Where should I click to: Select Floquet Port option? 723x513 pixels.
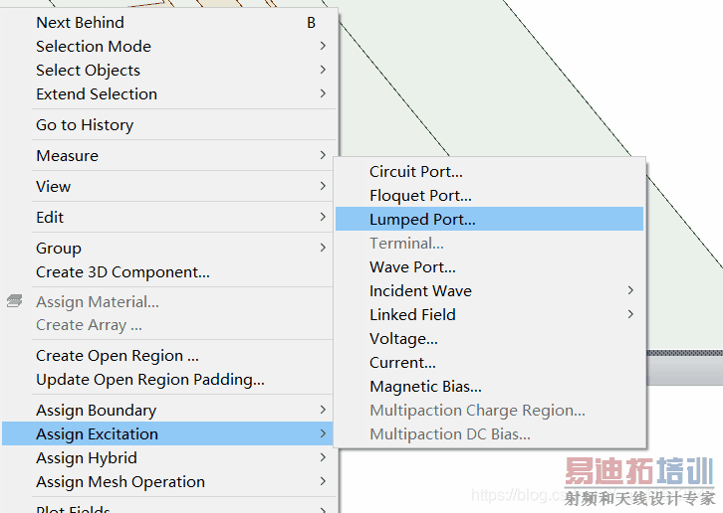(420, 196)
